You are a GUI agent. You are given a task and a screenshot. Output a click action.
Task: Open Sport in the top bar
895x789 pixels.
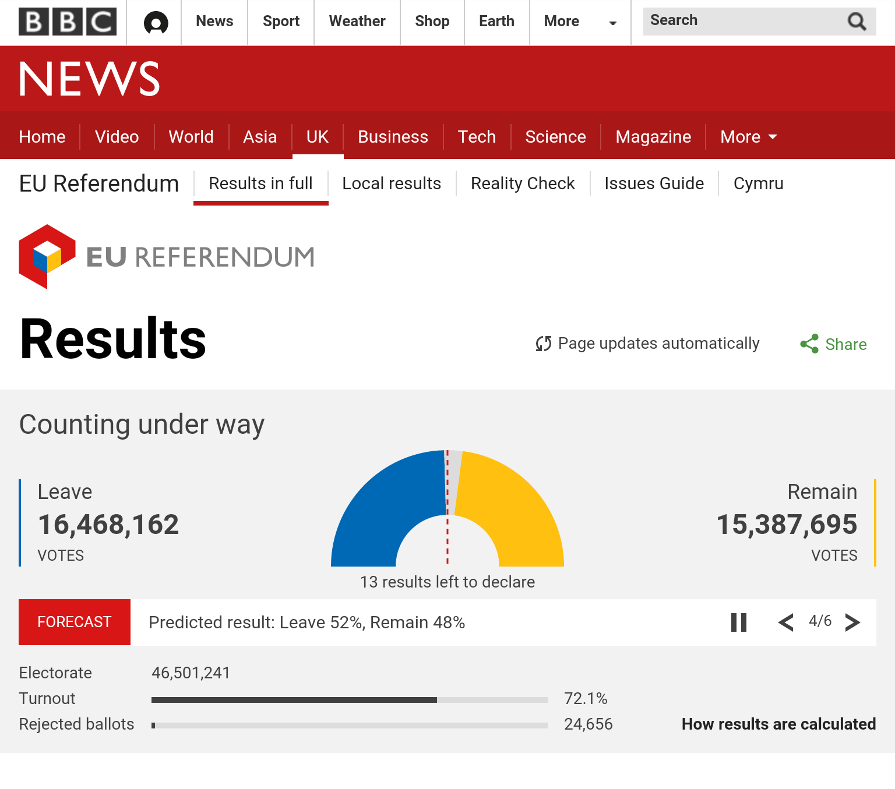(281, 22)
